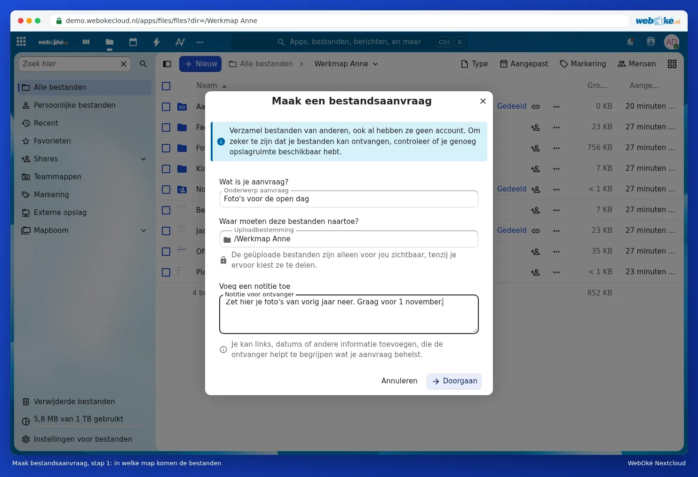Open actions menu for the 0 KB row
This screenshot has width=698, height=477.
556,107
